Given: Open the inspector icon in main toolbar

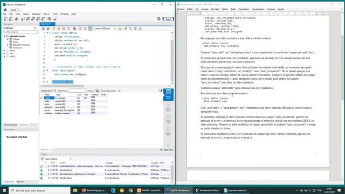Looking at the screenshot, I should coord(17,19).
